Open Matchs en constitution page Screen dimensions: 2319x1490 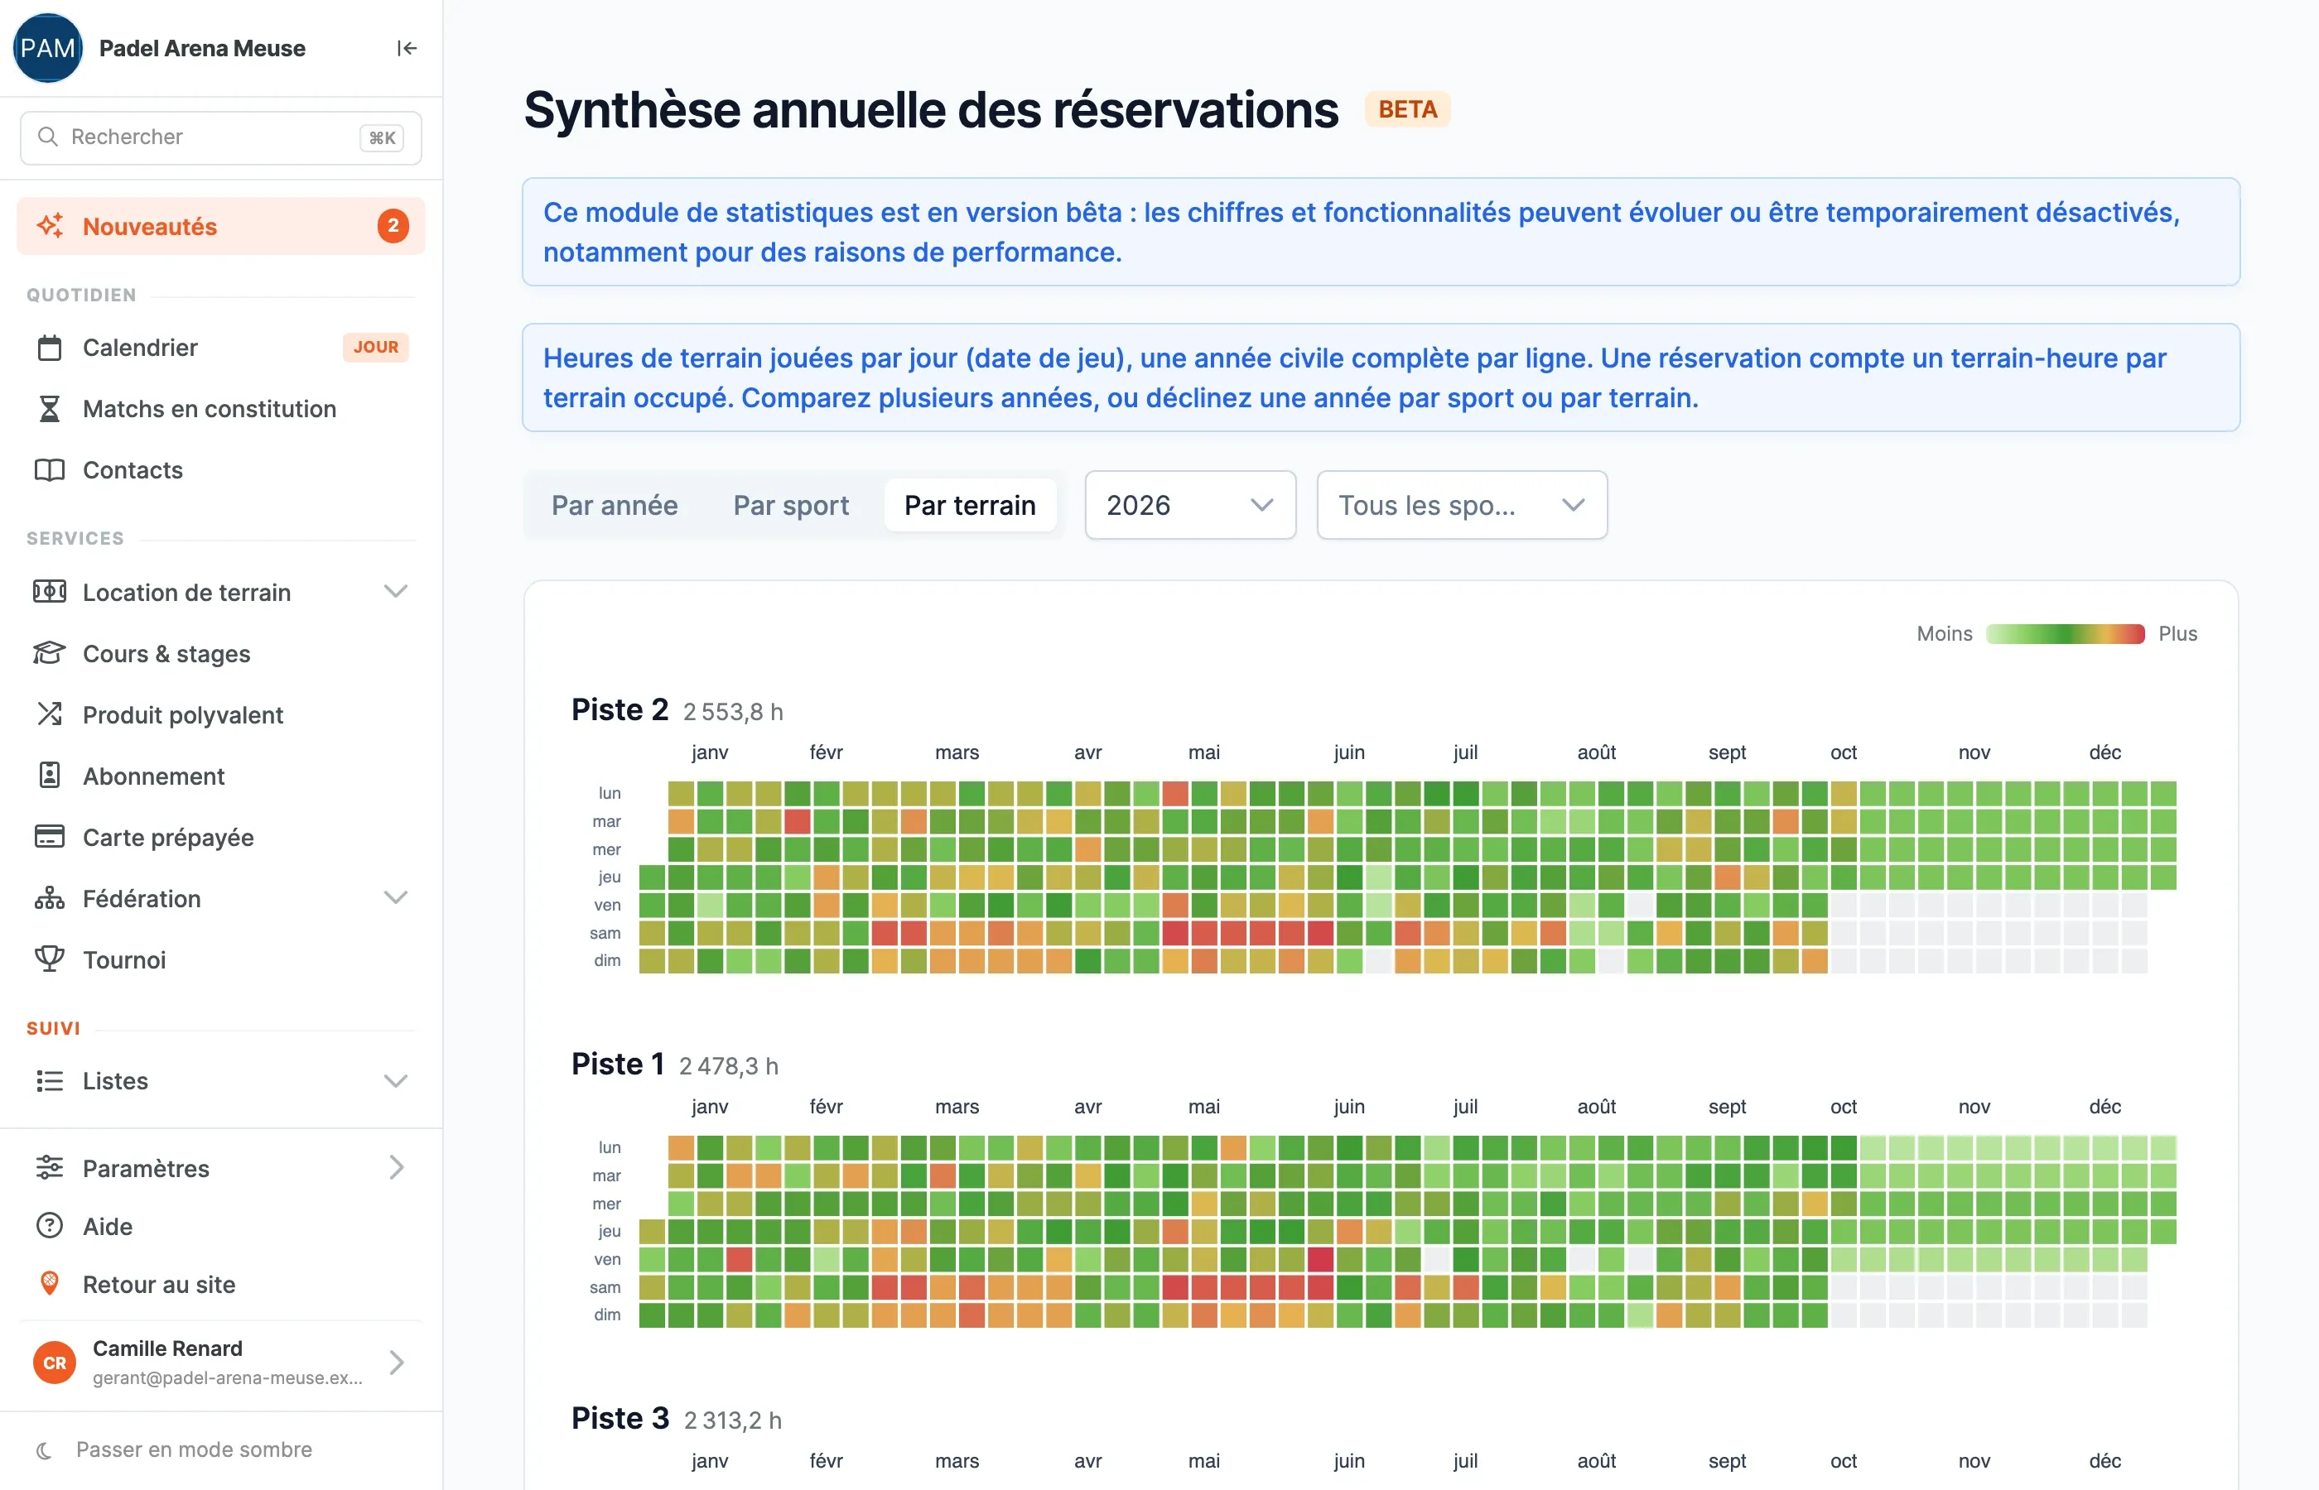point(220,408)
